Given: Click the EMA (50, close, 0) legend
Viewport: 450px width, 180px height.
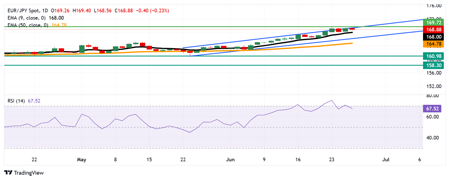Looking at the screenshot, I should tap(28, 25).
